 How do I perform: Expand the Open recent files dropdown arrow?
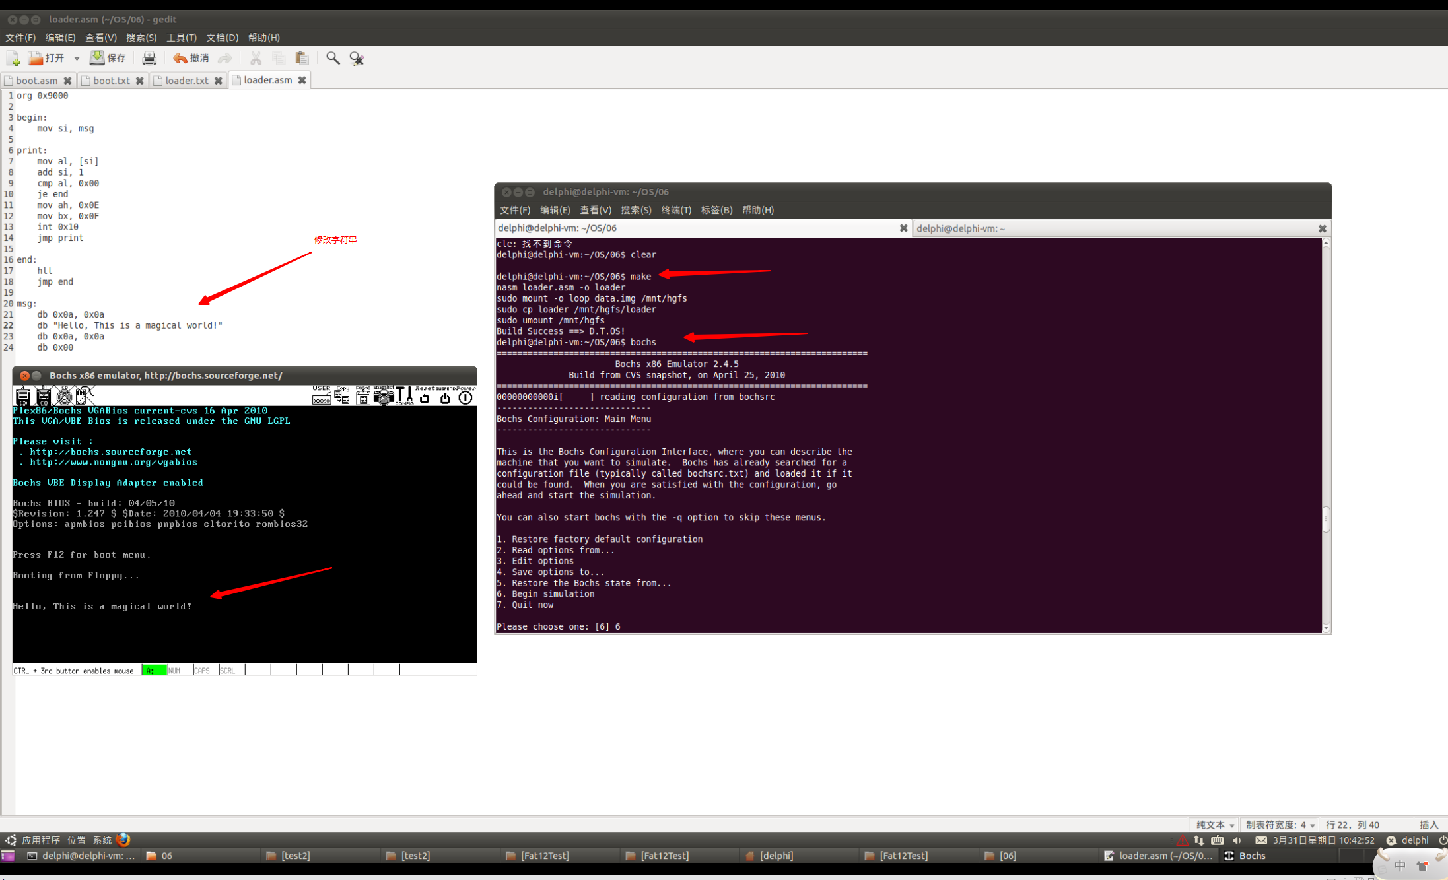77,59
